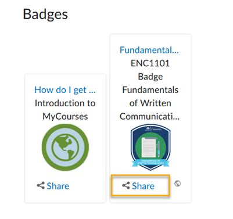
Task: Click Share text under the green globe badge
Action: click(58, 186)
